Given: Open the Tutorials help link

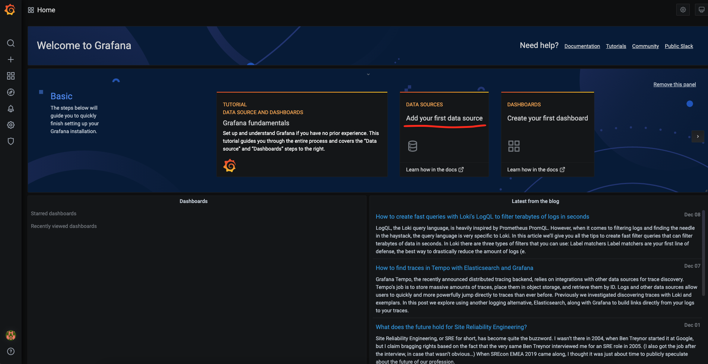Looking at the screenshot, I should click(x=616, y=46).
